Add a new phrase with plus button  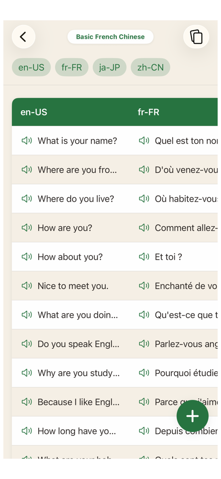193,416
